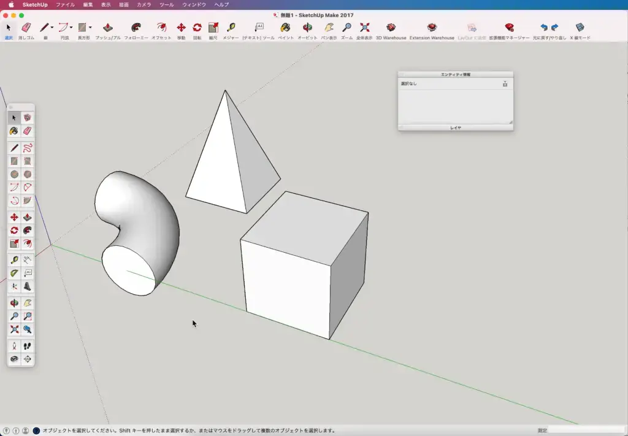Screen dimensions: 628x436
Task: Open the 描画 menu
Action: [x=124, y=5]
